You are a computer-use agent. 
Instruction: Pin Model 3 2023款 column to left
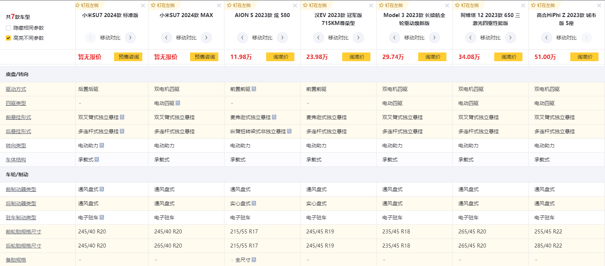(x=391, y=5)
